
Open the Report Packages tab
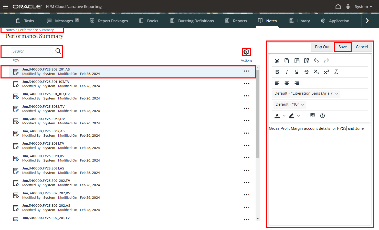click(x=109, y=21)
